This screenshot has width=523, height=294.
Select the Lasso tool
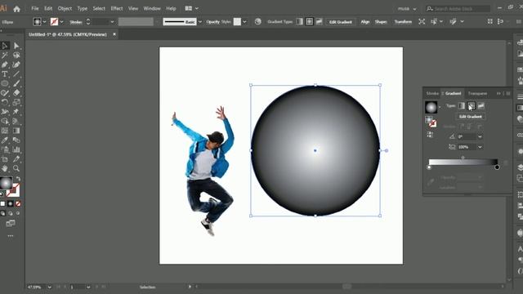tap(16, 55)
